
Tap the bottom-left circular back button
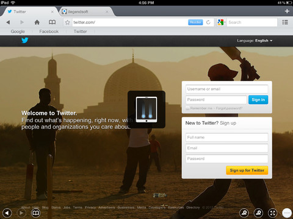(7, 213)
